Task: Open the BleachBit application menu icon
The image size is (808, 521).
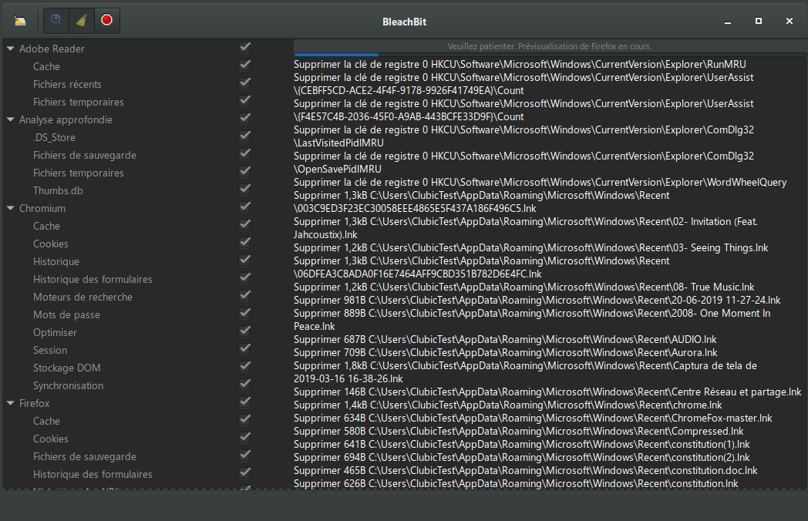Action: [20, 21]
